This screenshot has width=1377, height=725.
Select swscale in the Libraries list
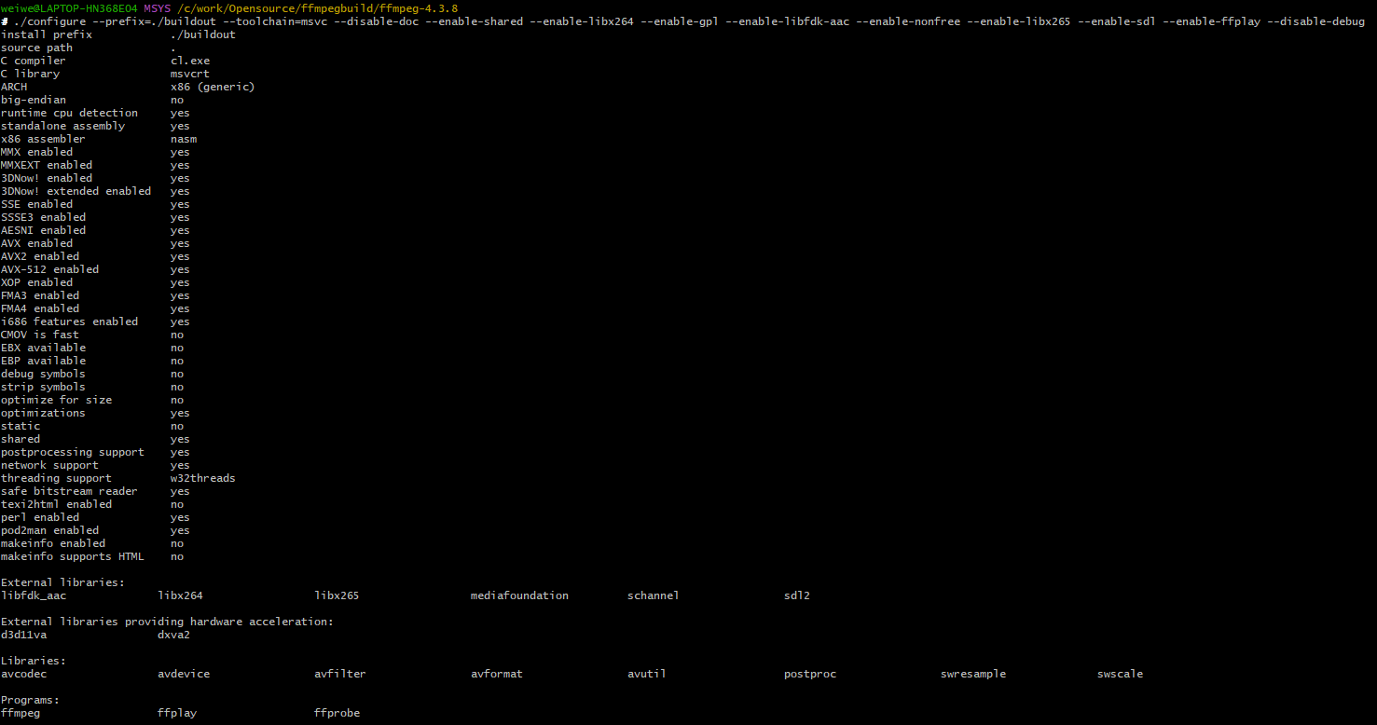point(1120,674)
